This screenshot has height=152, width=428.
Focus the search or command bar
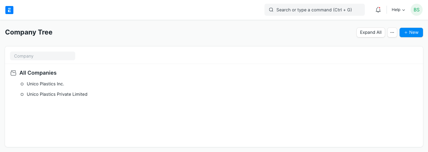pos(314,10)
